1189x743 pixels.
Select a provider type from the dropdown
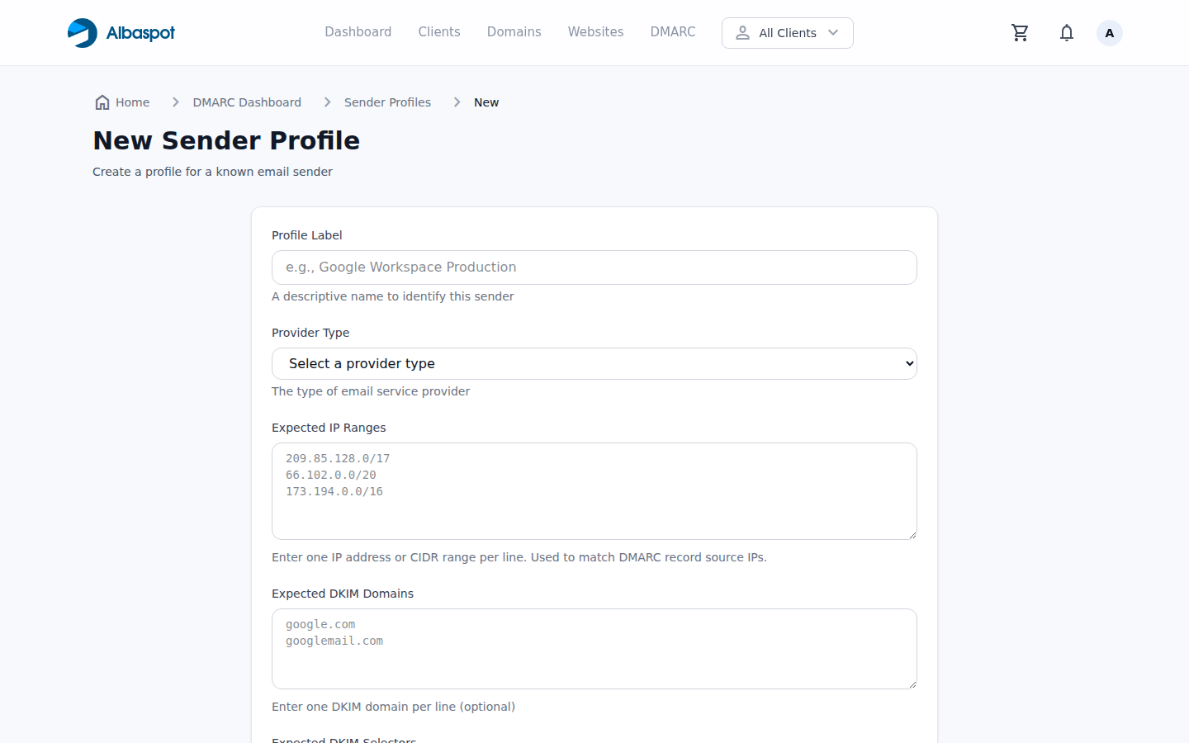tap(594, 363)
